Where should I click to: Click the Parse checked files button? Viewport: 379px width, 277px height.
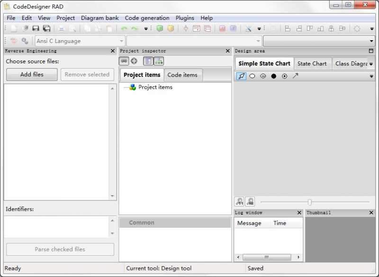point(60,249)
